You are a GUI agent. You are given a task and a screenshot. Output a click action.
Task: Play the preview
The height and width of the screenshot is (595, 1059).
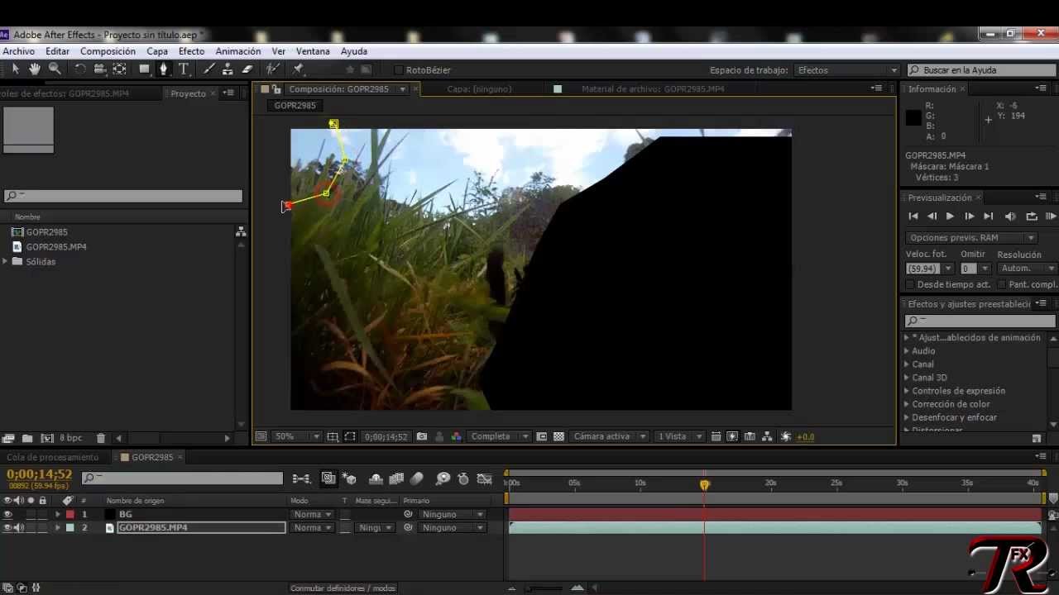pyautogui.click(x=950, y=217)
